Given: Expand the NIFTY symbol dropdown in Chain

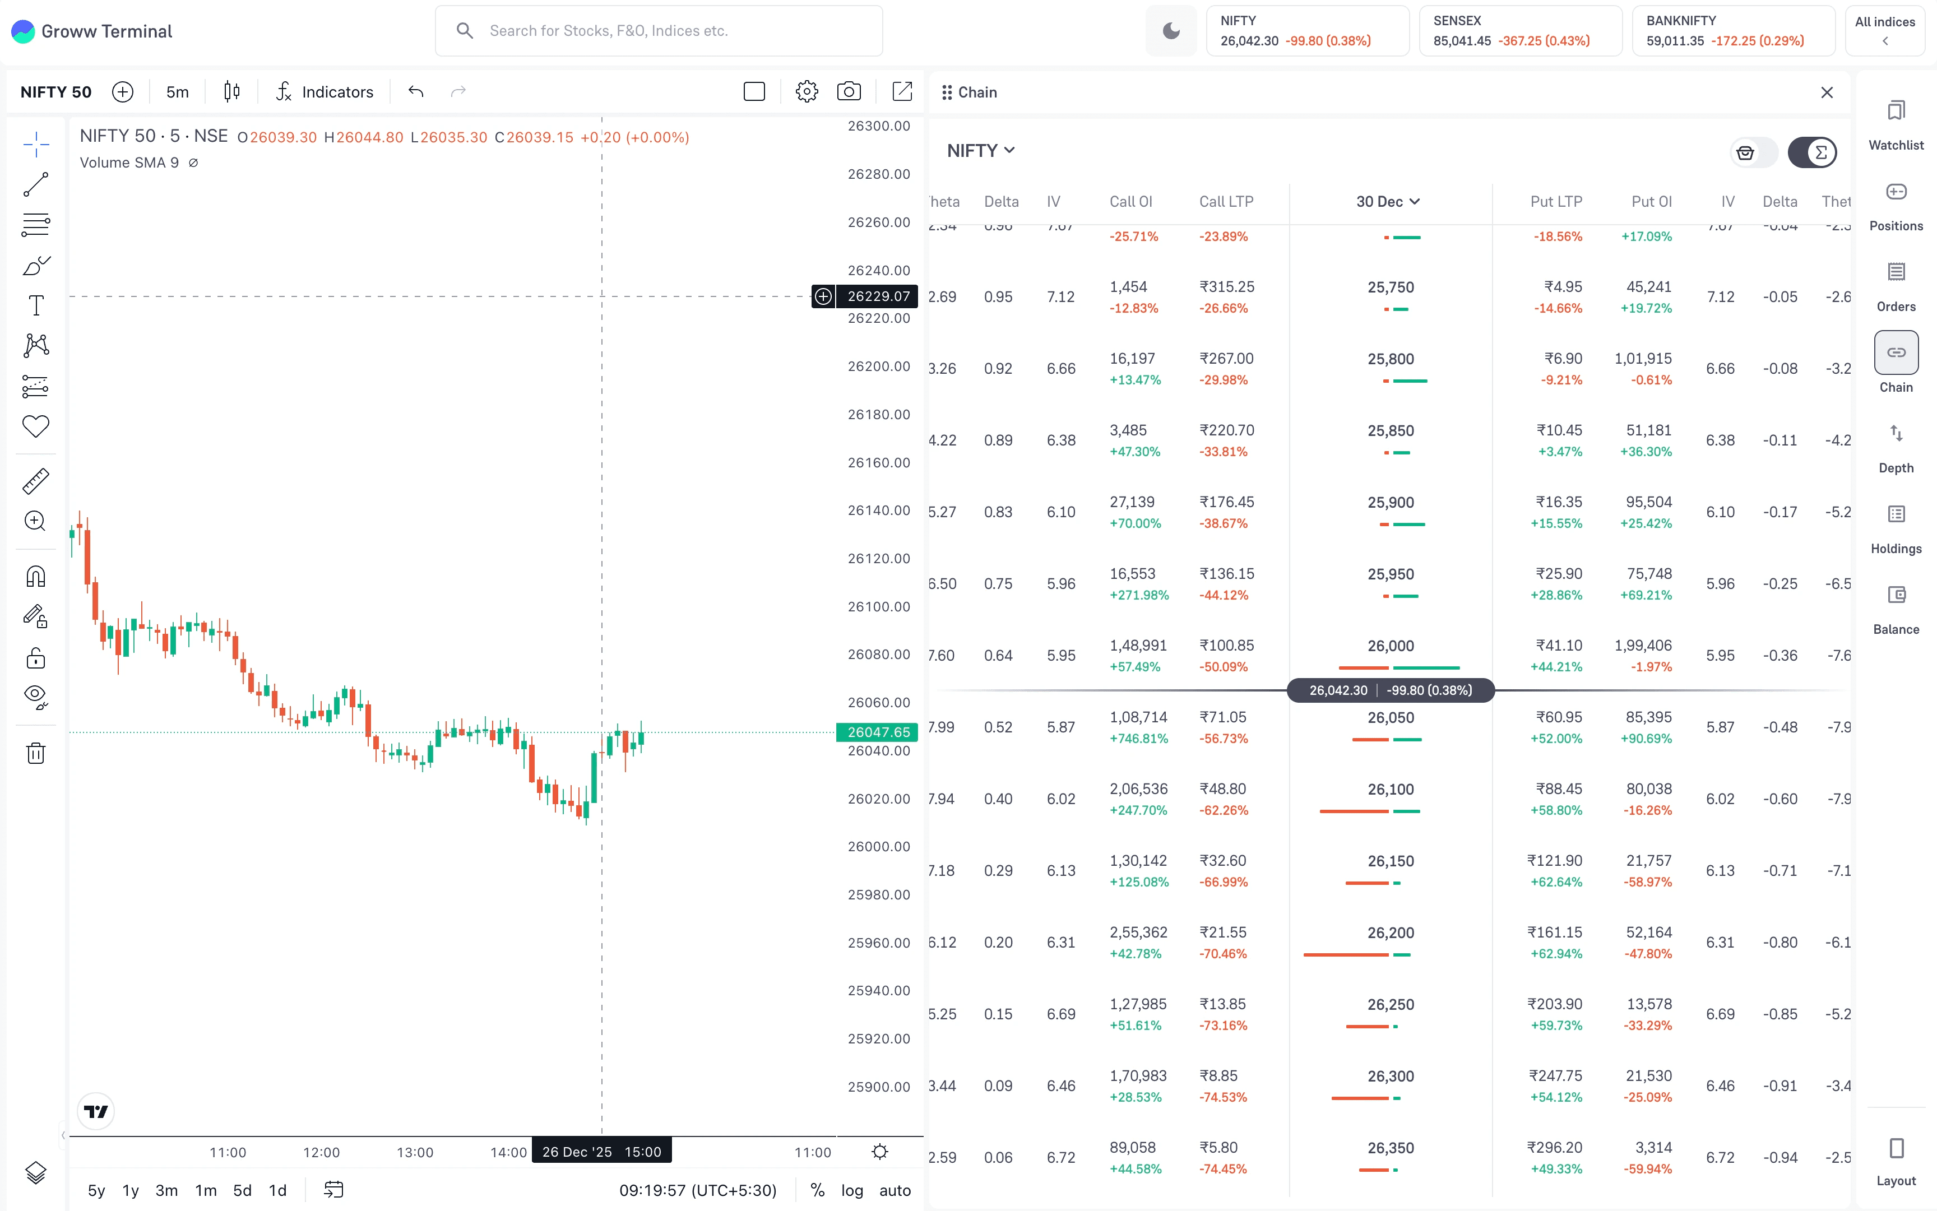Looking at the screenshot, I should point(980,151).
